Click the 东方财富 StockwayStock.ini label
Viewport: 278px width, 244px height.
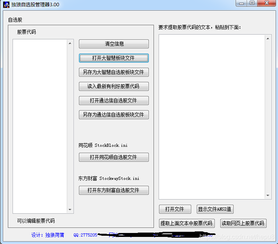pyautogui.click(x=109, y=178)
